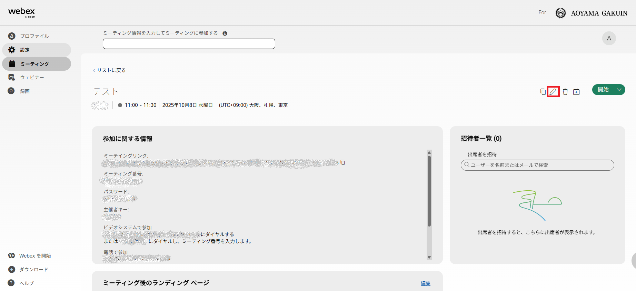Click the Webex by Cisco logo
The image size is (636, 291).
click(x=21, y=12)
